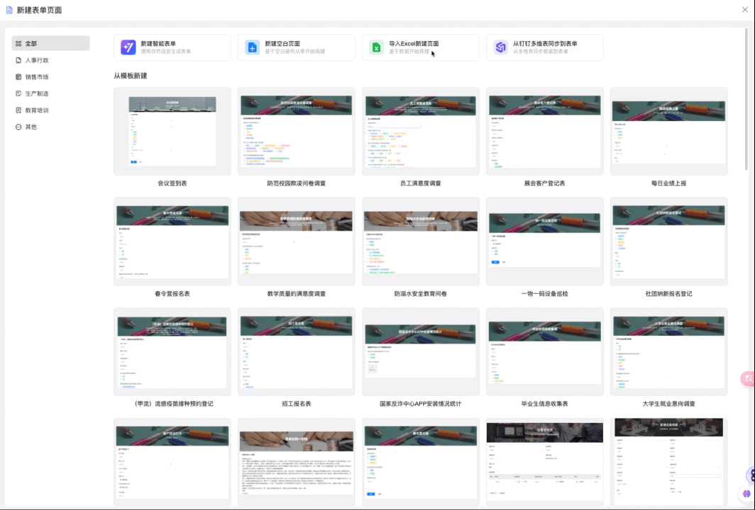
Task: Click the 新建空白页面 blue plus icon
Action: [252, 47]
